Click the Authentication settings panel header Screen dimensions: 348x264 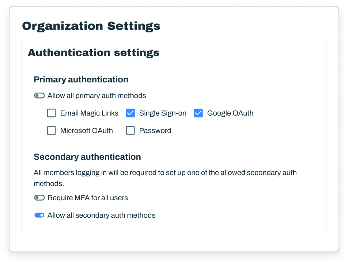(x=94, y=53)
